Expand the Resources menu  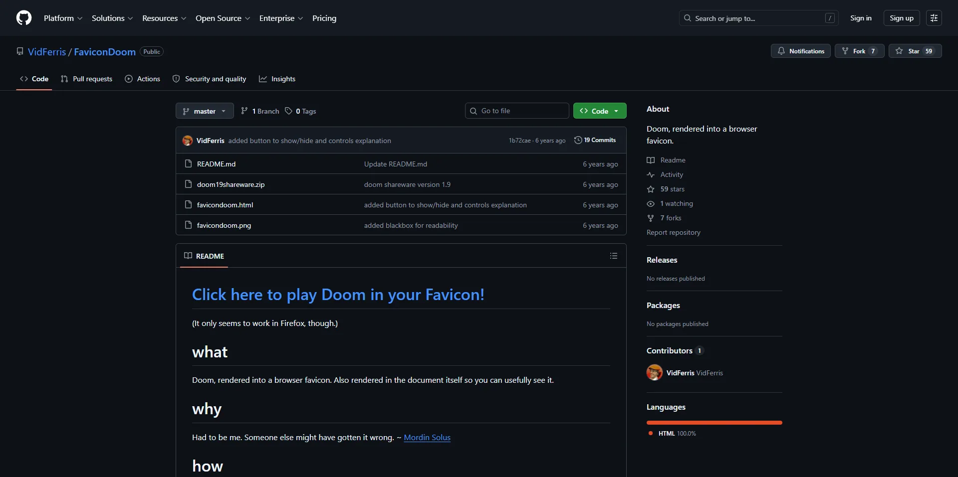coord(164,18)
